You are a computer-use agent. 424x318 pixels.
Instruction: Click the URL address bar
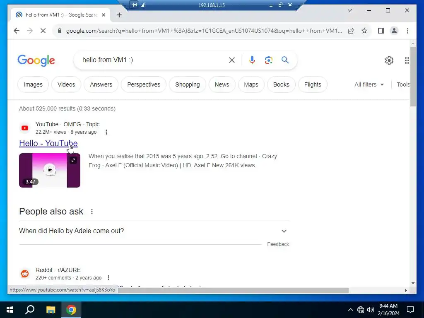[x=204, y=31]
